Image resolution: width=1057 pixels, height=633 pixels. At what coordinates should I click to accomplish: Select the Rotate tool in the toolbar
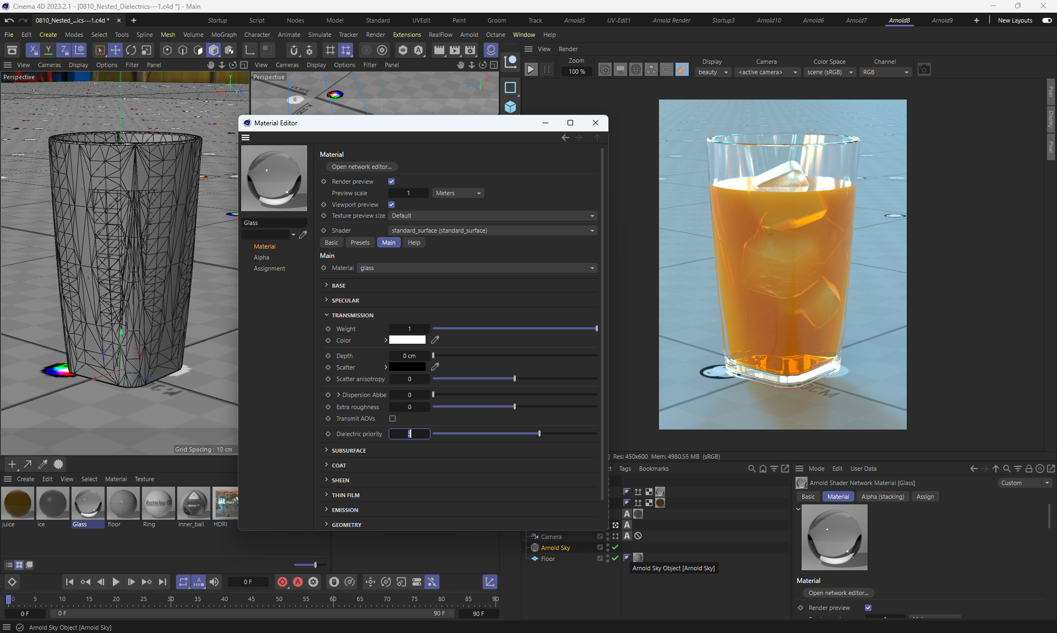tap(131, 51)
